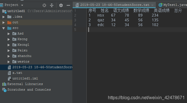The width and height of the screenshot is (187, 103).
Task: Click the Kscng package folder icon
Action: coord(14,39)
